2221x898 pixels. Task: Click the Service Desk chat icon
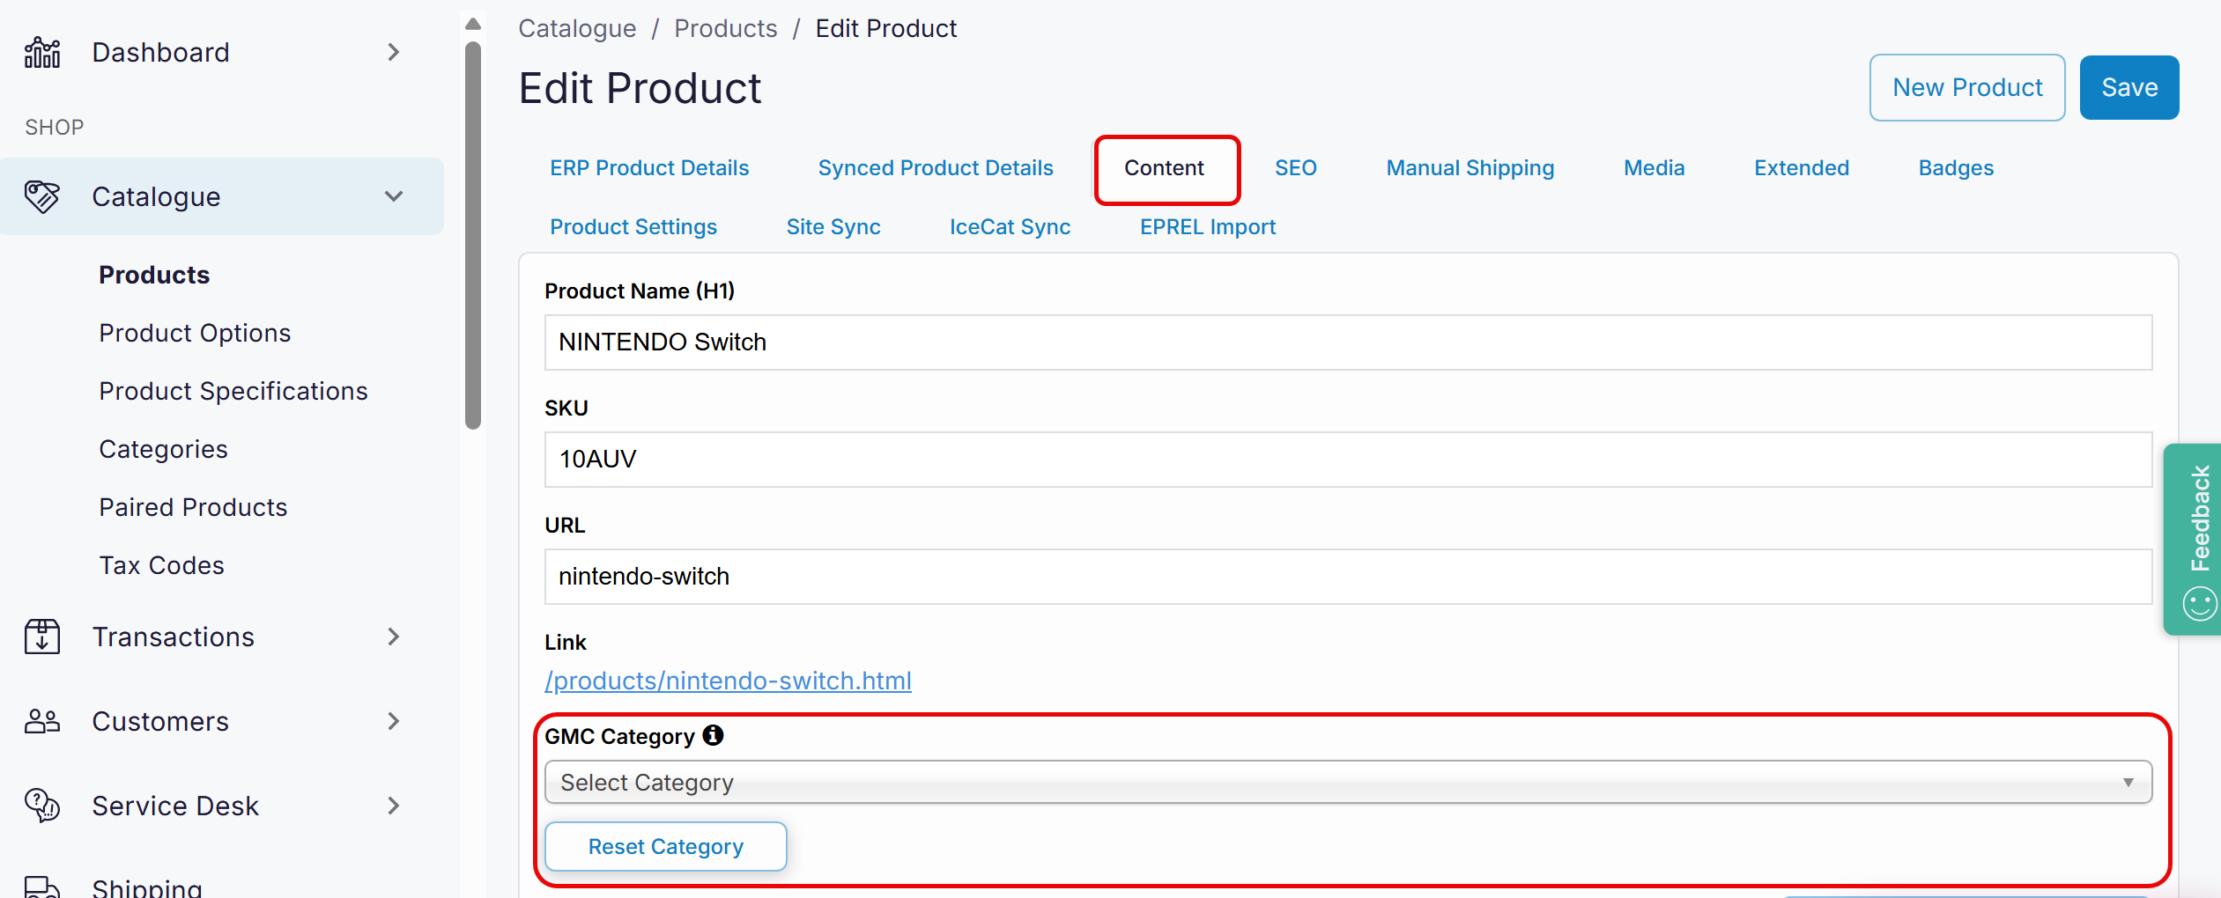tap(42, 805)
